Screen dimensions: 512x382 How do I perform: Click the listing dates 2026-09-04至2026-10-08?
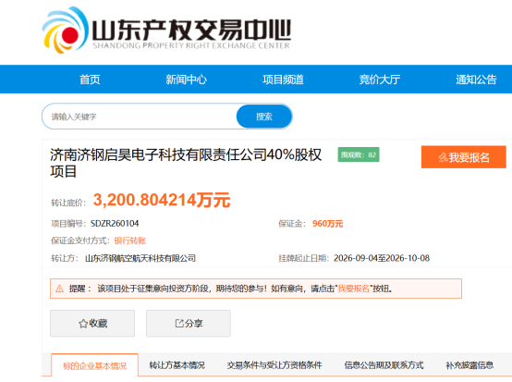pyautogui.click(x=382, y=258)
